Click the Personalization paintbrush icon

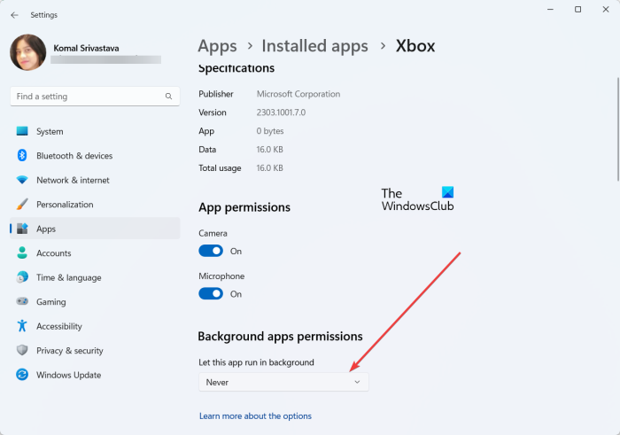coord(22,205)
